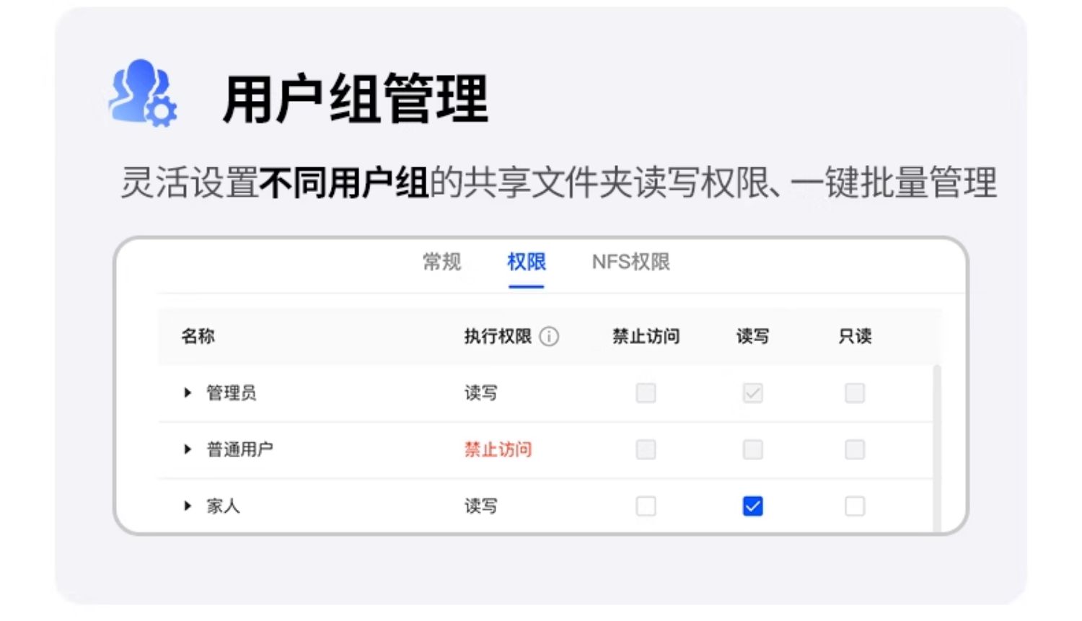This screenshot has height=621, width=1082.
Task: Enable 禁止访问 for 普通用户
Action: (x=645, y=449)
